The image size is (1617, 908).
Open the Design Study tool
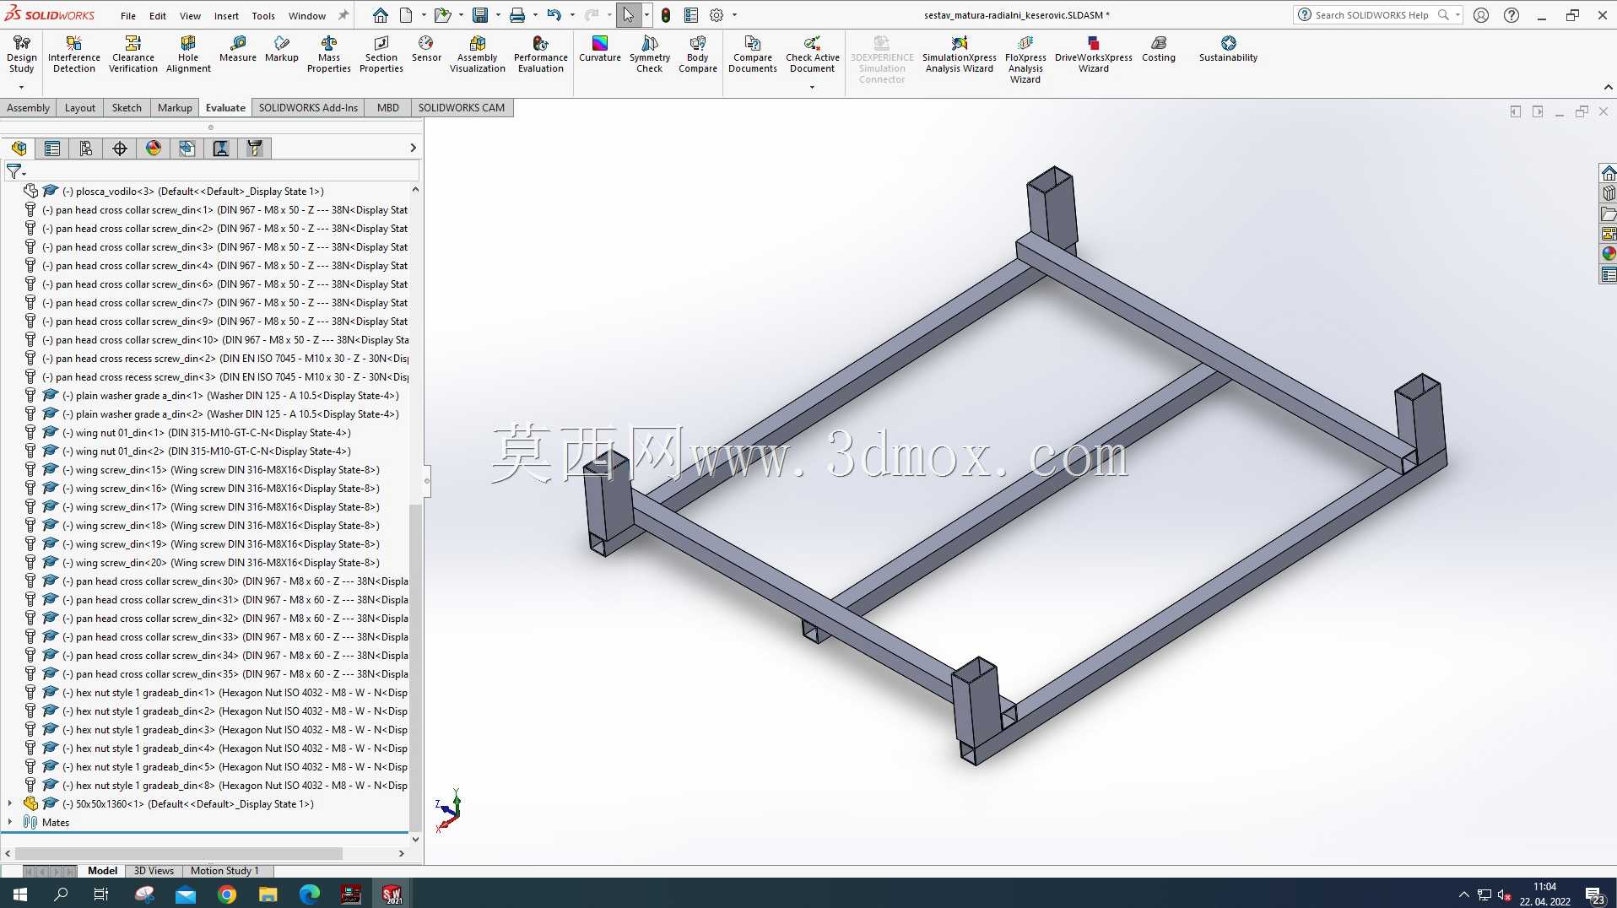point(21,54)
